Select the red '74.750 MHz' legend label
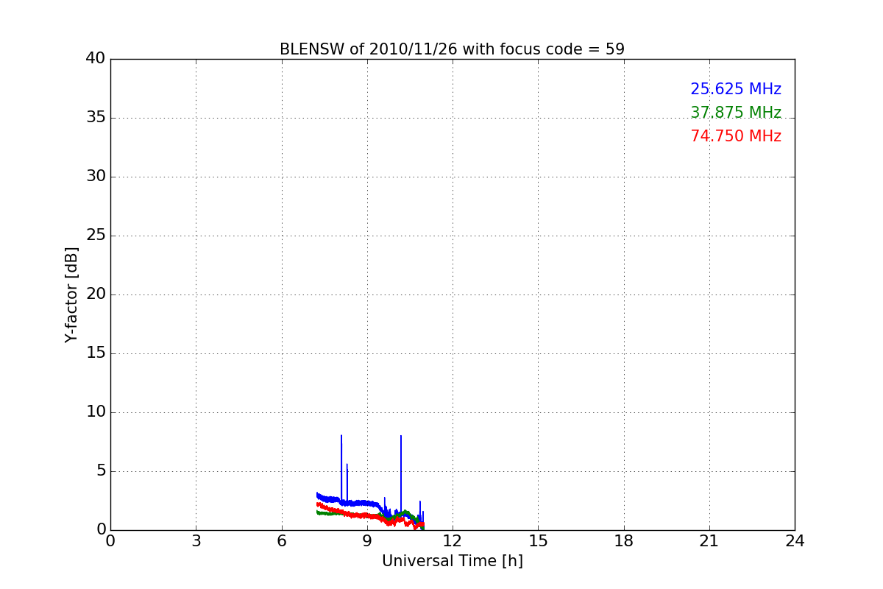The height and width of the screenshot is (589, 883). point(736,136)
